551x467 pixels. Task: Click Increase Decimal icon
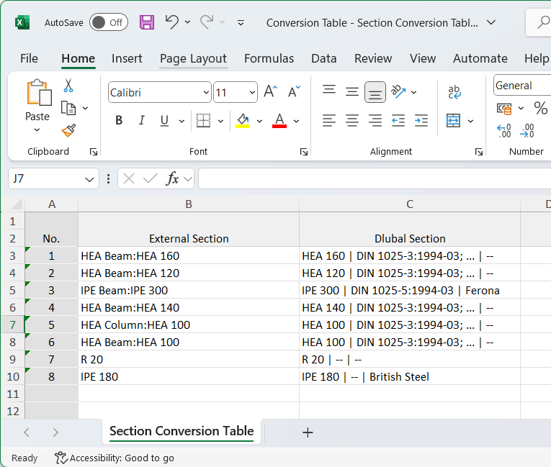[504, 131]
